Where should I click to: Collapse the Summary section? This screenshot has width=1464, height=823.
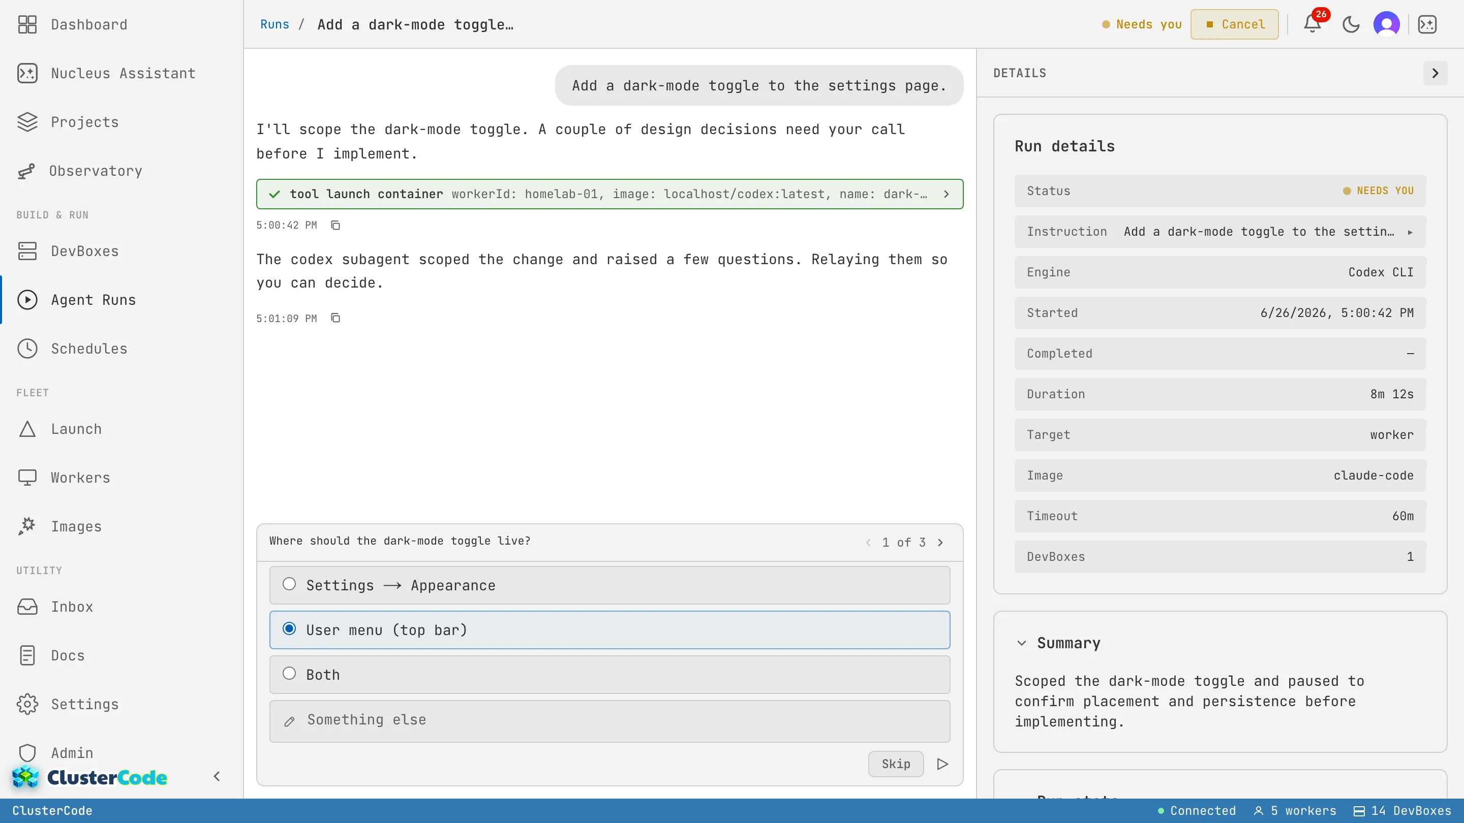tap(1021, 643)
